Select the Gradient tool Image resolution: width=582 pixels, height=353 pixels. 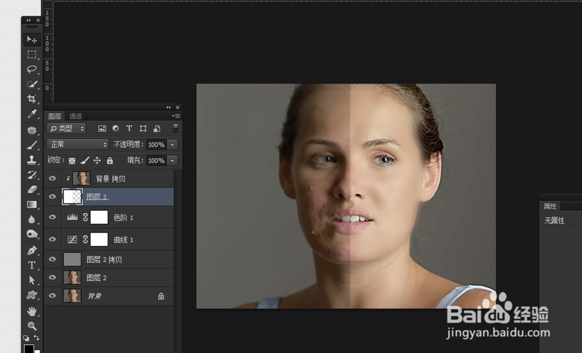click(31, 204)
